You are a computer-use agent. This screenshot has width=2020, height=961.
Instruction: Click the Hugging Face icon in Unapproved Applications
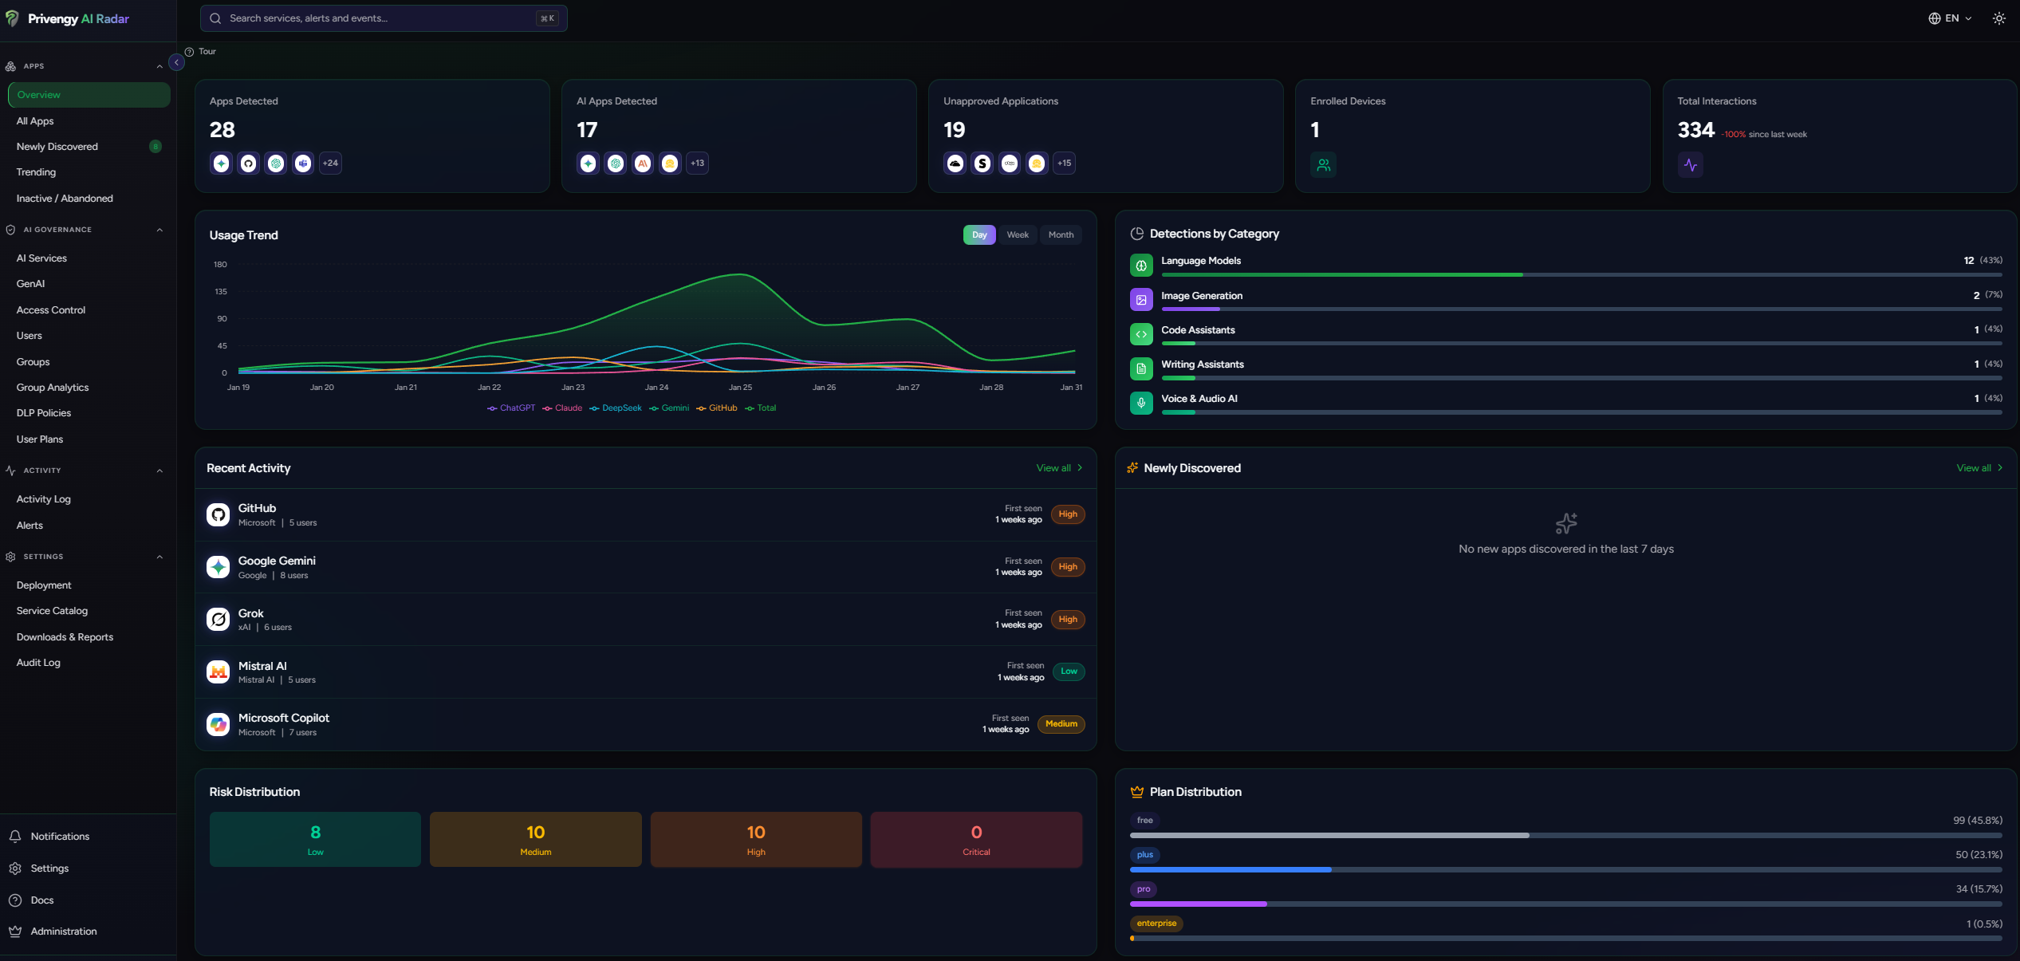[1036, 163]
